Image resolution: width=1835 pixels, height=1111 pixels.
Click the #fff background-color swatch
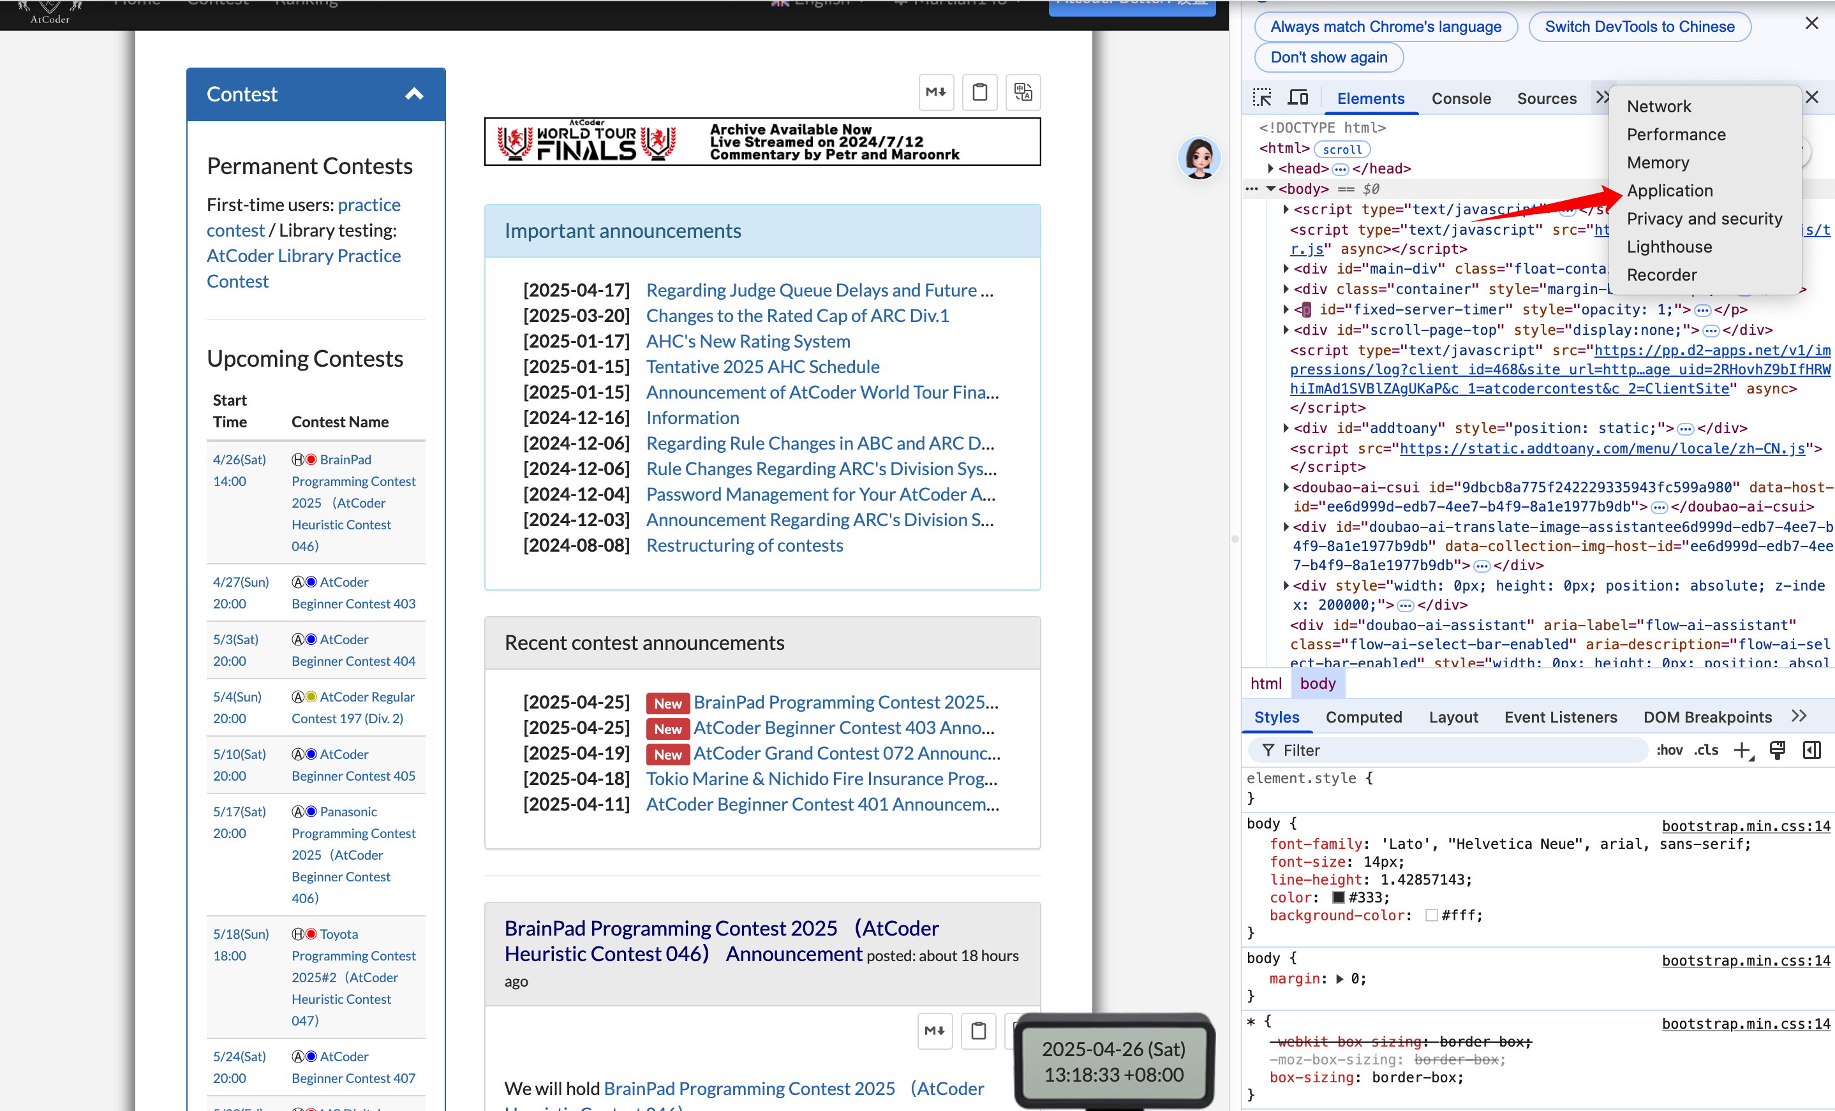(x=1430, y=916)
